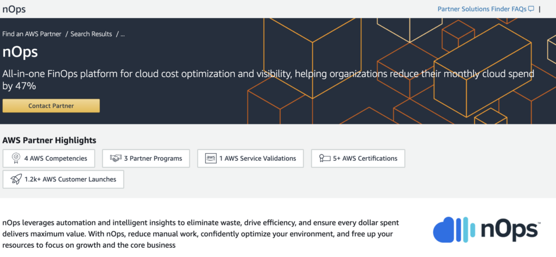Viewport: 556px width, 257px height.
Task: Click the external link icon beside FAQs
Action: (x=531, y=9)
